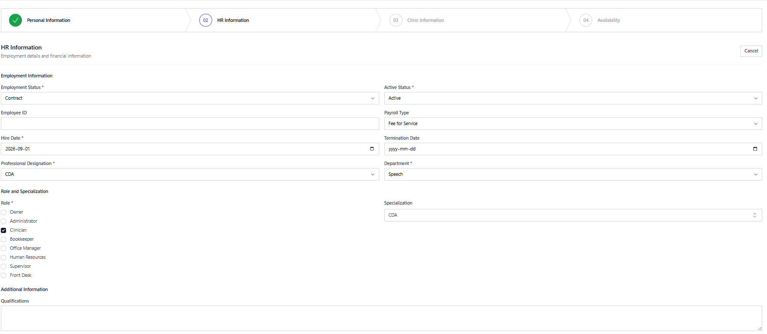Open the Department dropdown

click(x=573, y=174)
